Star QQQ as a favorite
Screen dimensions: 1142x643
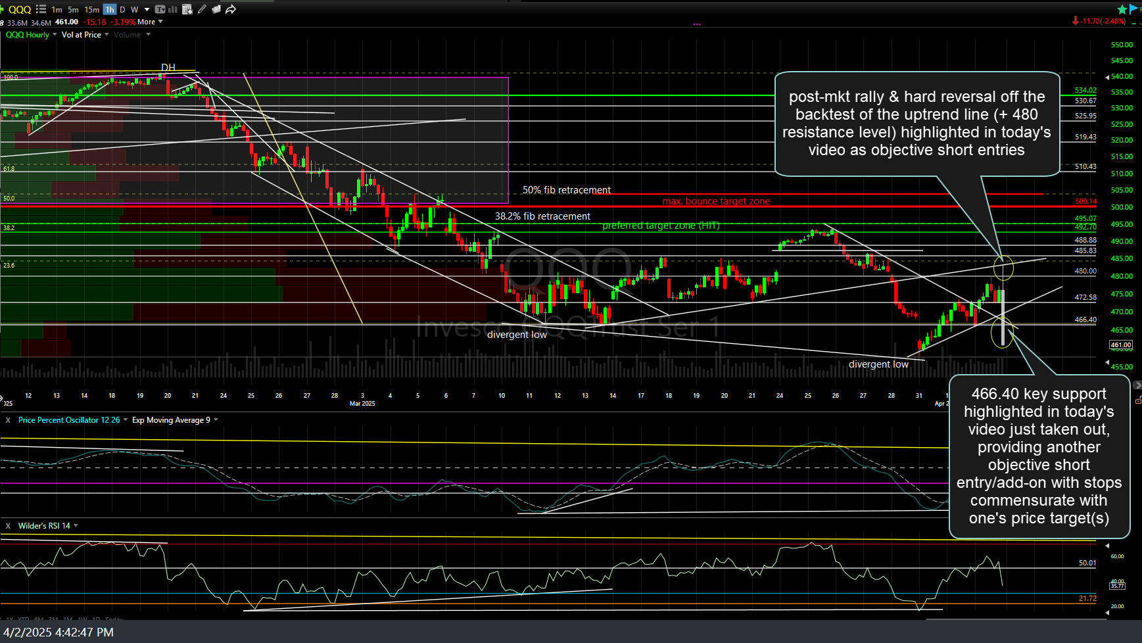(x=1122, y=9)
